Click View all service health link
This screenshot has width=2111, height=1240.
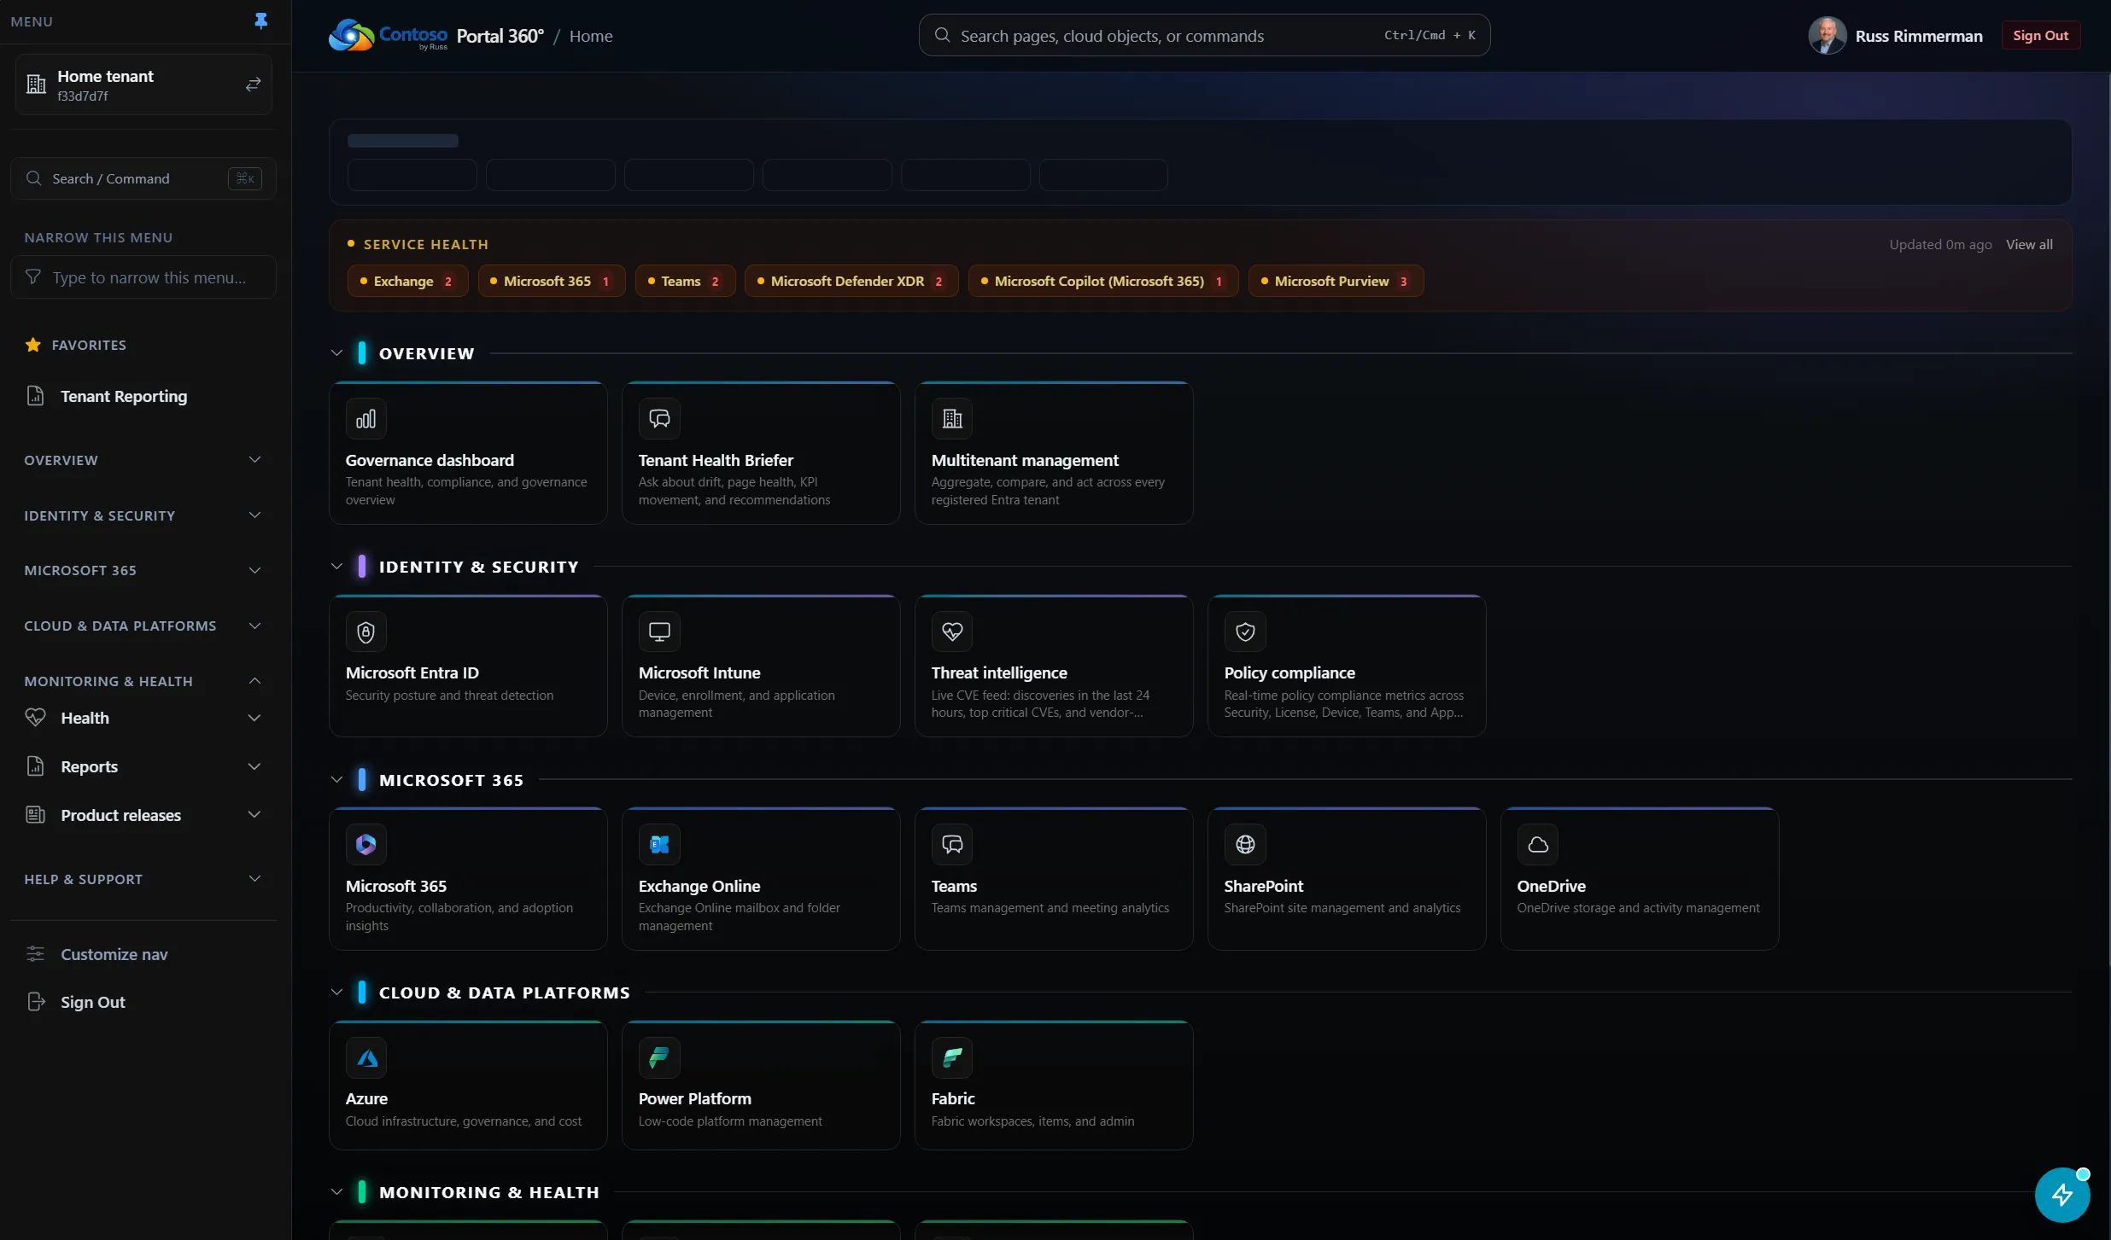2029,245
